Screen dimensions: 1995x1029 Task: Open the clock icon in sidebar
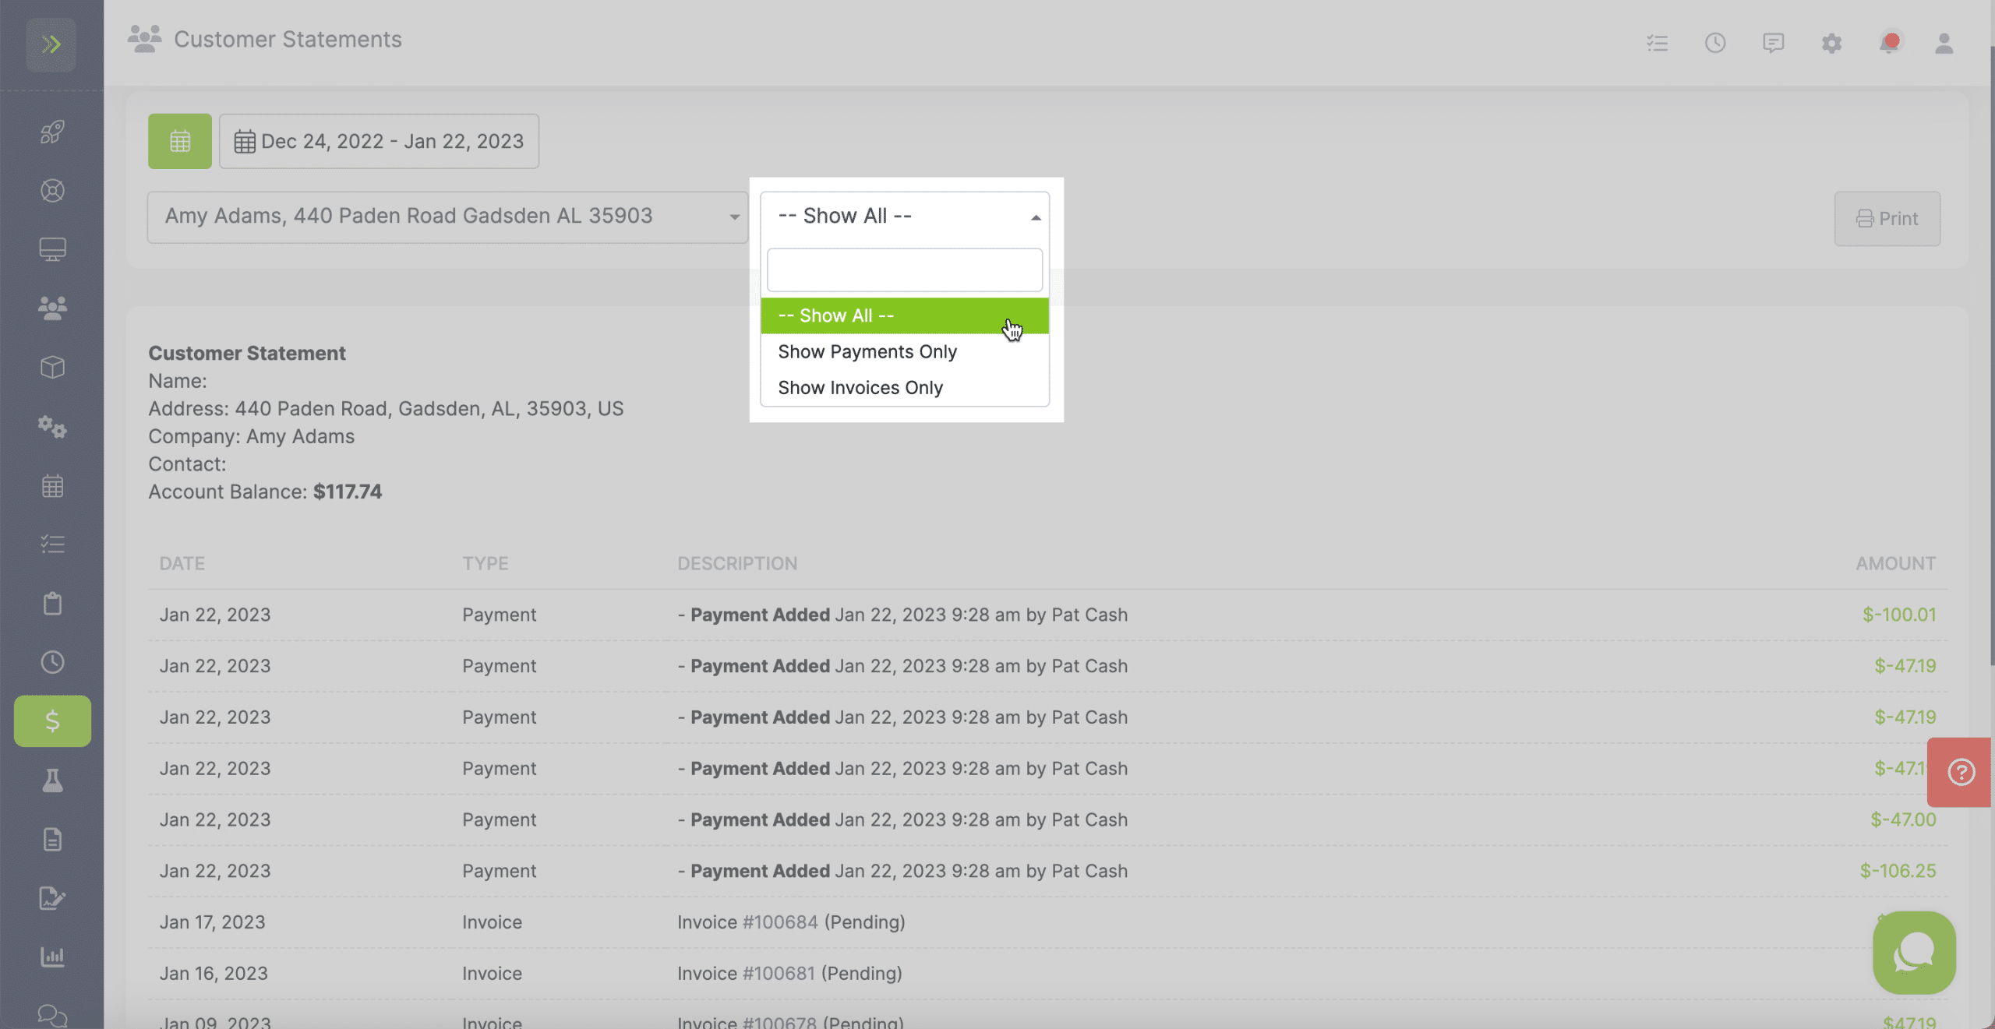pos(52,662)
